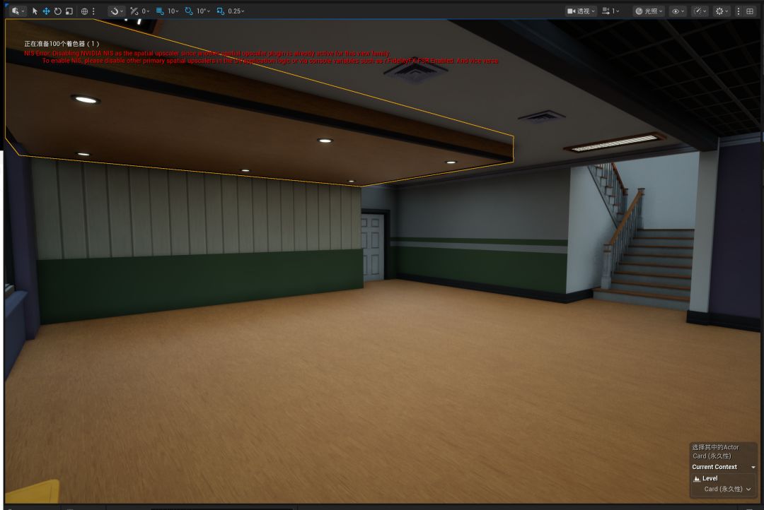Open grid snap size 10 dropdown
The width and height of the screenshot is (764, 510).
click(173, 11)
